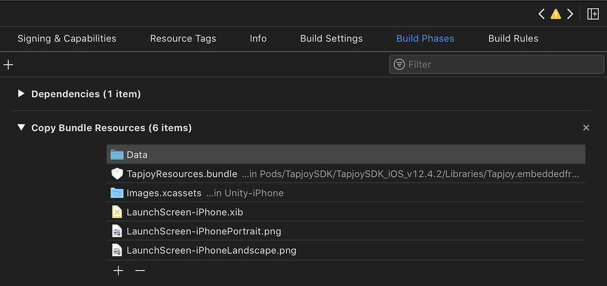Image resolution: width=607 pixels, height=286 pixels.
Task: Remove selected resource with minus button
Action: (140, 271)
